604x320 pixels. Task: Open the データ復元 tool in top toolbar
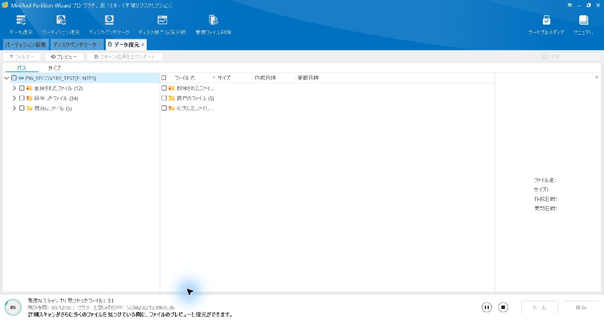[x=21, y=25]
